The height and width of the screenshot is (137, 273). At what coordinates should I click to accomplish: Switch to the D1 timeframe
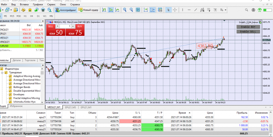(x=38, y=16)
